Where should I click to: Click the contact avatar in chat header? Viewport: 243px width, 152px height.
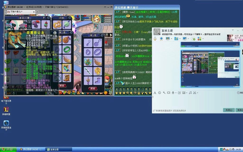(157, 32)
